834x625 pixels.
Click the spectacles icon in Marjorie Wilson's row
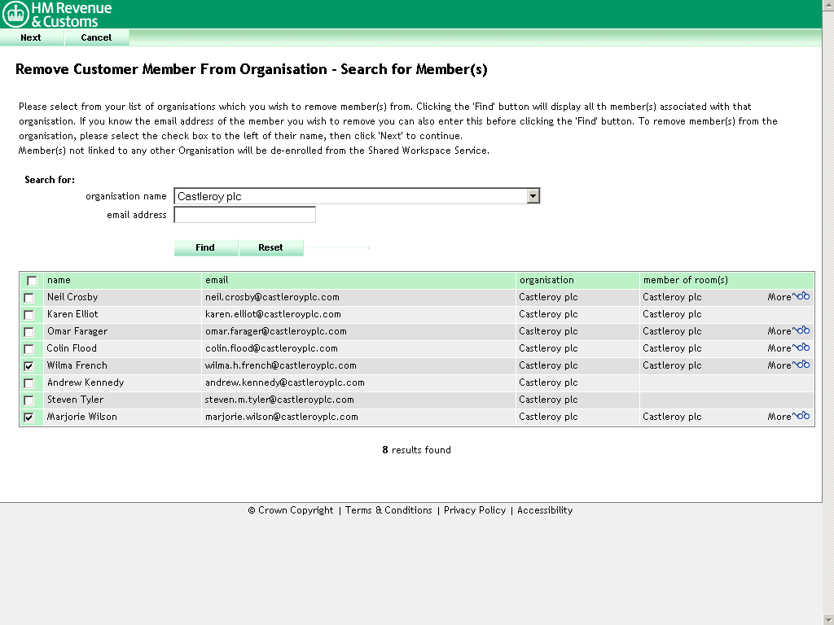tap(805, 416)
